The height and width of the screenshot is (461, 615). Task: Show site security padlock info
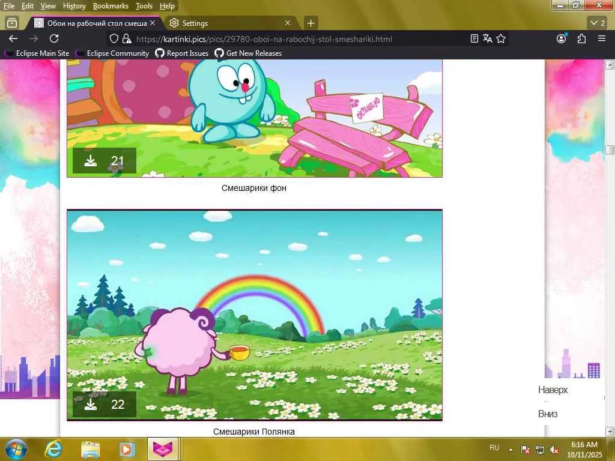[x=127, y=38]
